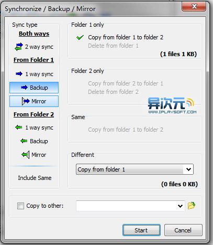Viewport: 213px width, 245px height.
Task: Open the browse folder icon beside Copy to other
Action: click(192, 206)
